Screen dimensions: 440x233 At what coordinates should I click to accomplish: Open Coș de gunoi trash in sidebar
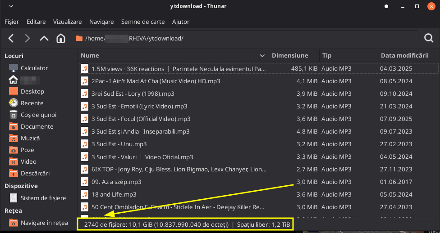click(x=38, y=115)
